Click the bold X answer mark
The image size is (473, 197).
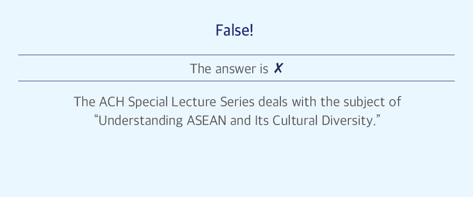(x=278, y=68)
